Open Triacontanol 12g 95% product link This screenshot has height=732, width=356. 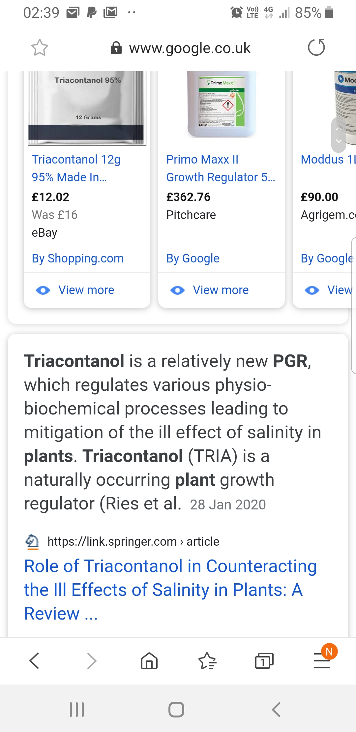pyautogui.click(x=76, y=168)
